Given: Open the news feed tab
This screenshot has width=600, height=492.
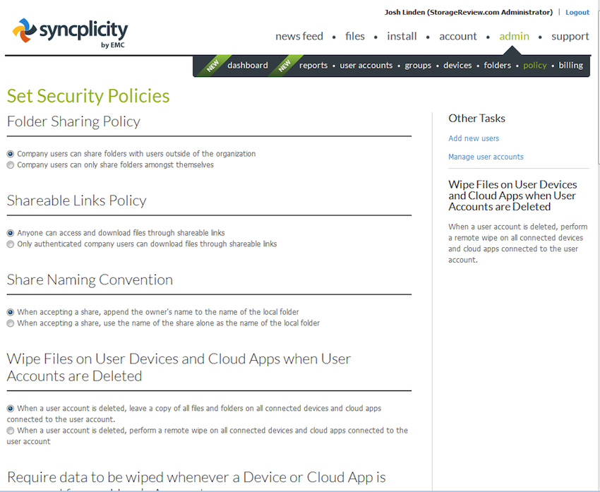Looking at the screenshot, I should [x=299, y=36].
